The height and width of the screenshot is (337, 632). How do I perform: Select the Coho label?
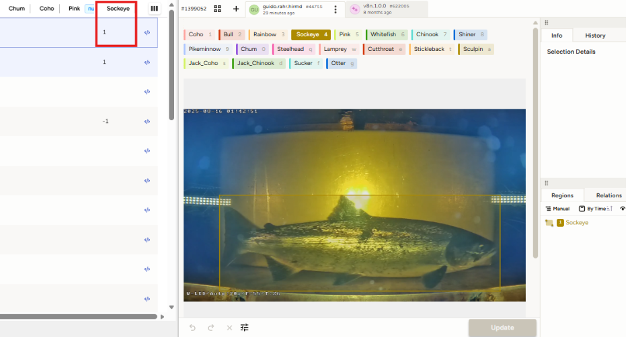click(x=200, y=35)
